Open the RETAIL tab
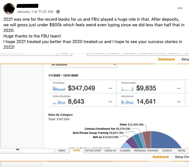Image resolution: width=189 pixels, height=167 pixels. coord(182,151)
